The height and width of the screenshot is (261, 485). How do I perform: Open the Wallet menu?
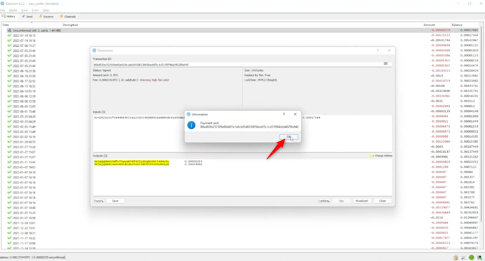13,10
